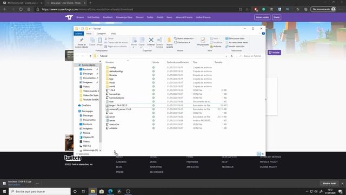The height and width of the screenshot is (195, 346).
Task: Click the Eliminar X icon
Action: coord(151,40)
